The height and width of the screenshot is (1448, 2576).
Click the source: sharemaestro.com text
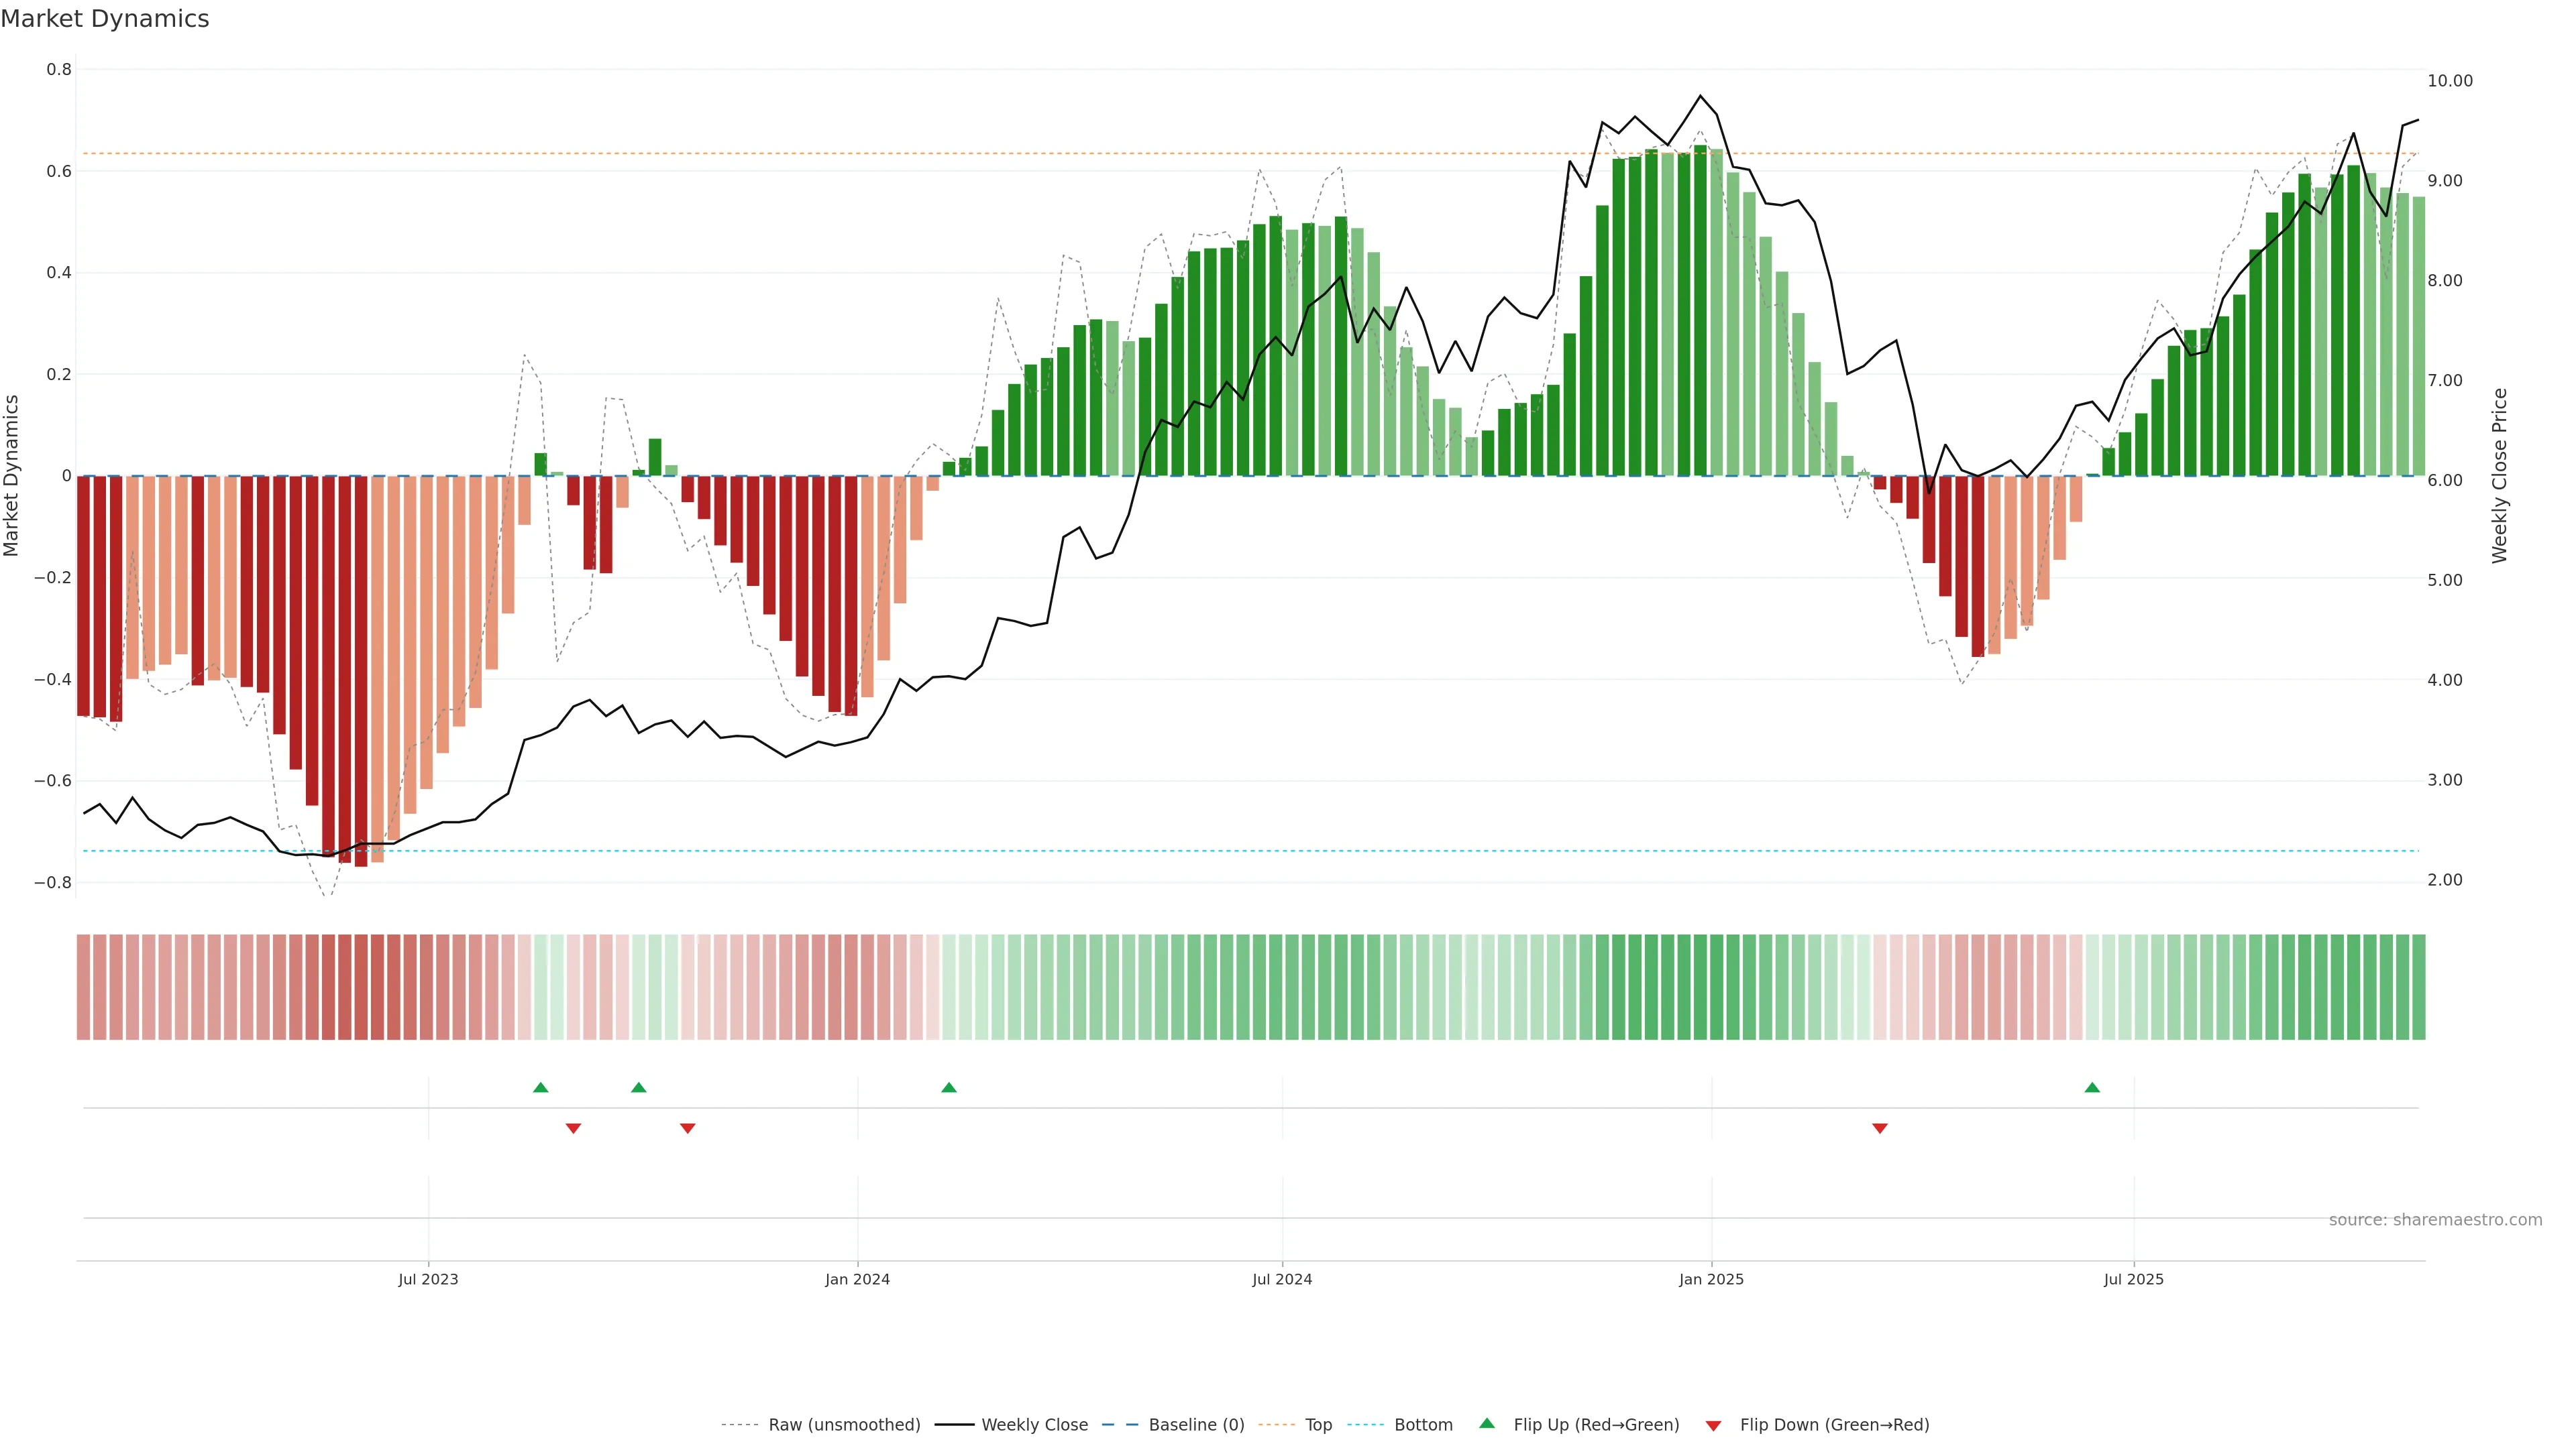2435,1220
